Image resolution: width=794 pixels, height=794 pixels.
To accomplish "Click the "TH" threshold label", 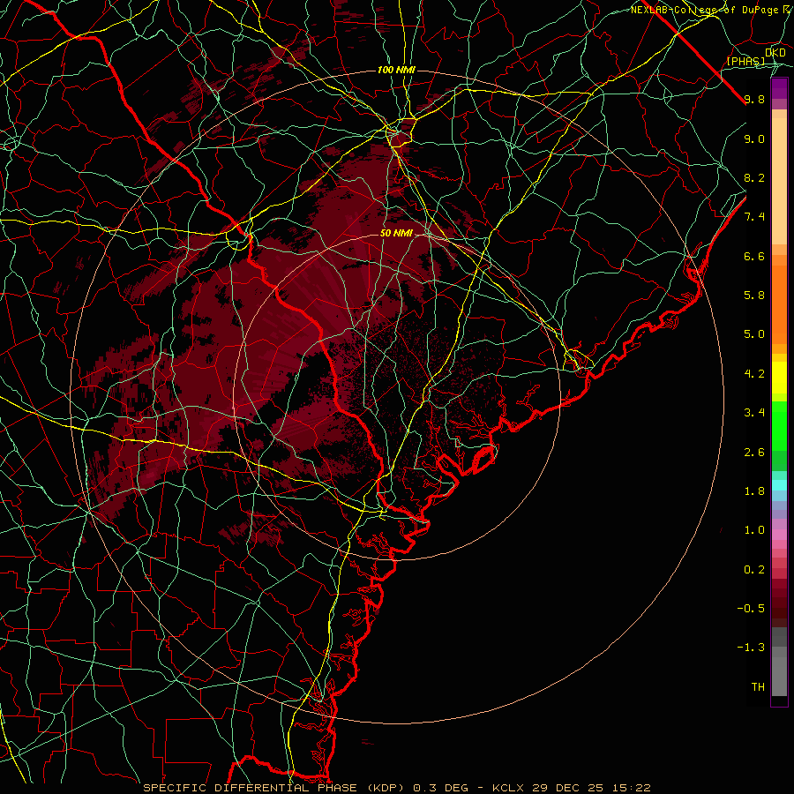I will point(758,687).
